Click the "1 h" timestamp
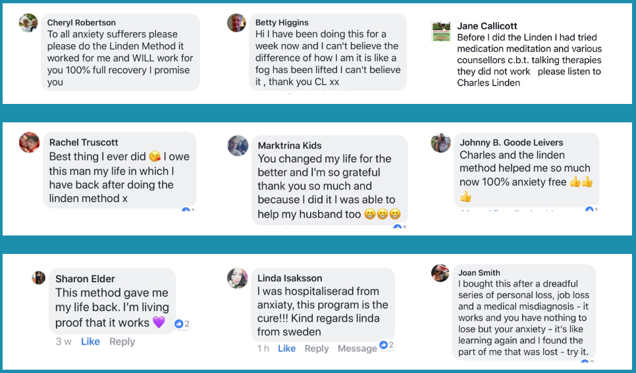Screen dimensions: 636x373 tap(263, 349)
